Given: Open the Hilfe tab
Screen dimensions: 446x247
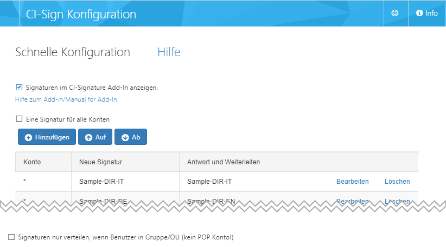Looking at the screenshot, I should point(169,52).
